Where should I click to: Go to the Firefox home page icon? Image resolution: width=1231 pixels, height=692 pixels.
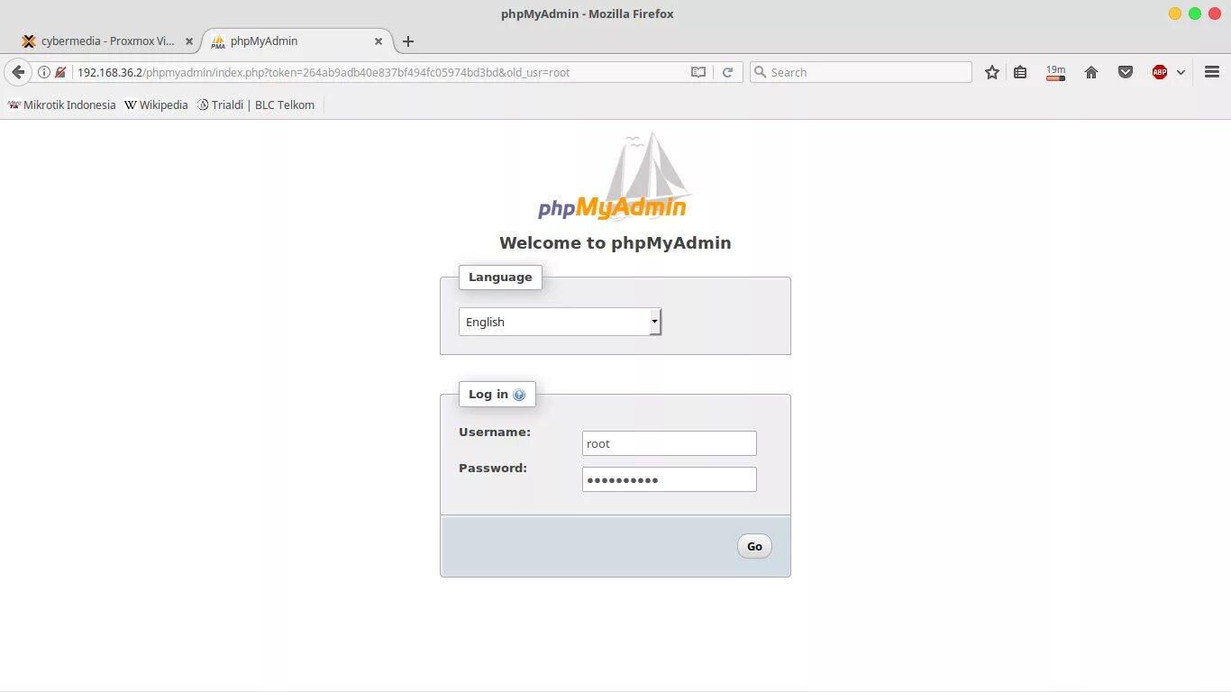1091,72
